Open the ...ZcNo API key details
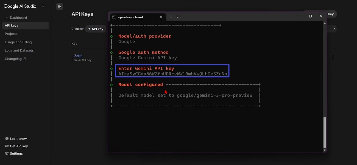357x165 pixels. click(77, 56)
